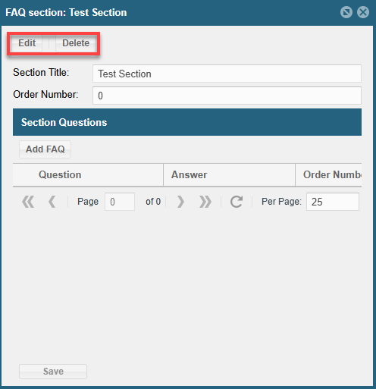Click the page number box
Viewport: 376px width, 389px height.
tap(120, 202)
